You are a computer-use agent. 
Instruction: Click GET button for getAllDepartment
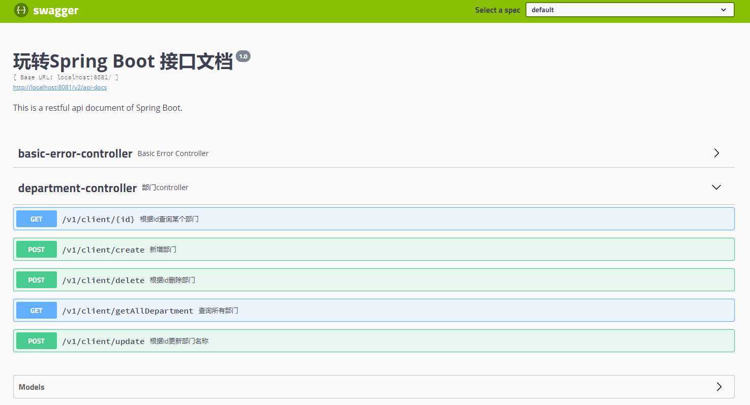click(x=37, y=310)
